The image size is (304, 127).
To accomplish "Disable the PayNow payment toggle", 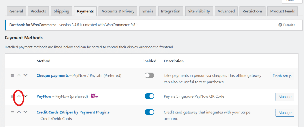I will [x=149, y=96].
